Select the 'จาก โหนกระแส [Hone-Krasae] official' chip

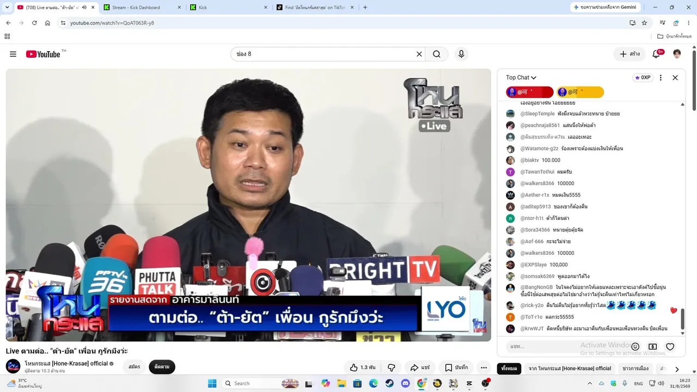pyautogui.click(x=570, y=369)
